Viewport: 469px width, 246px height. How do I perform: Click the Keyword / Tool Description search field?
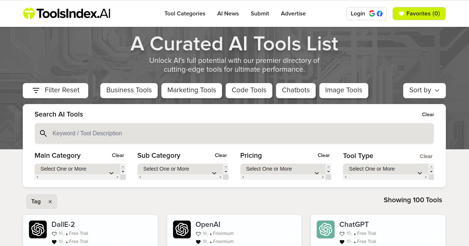pyautogui.click(x=234, y=133)
